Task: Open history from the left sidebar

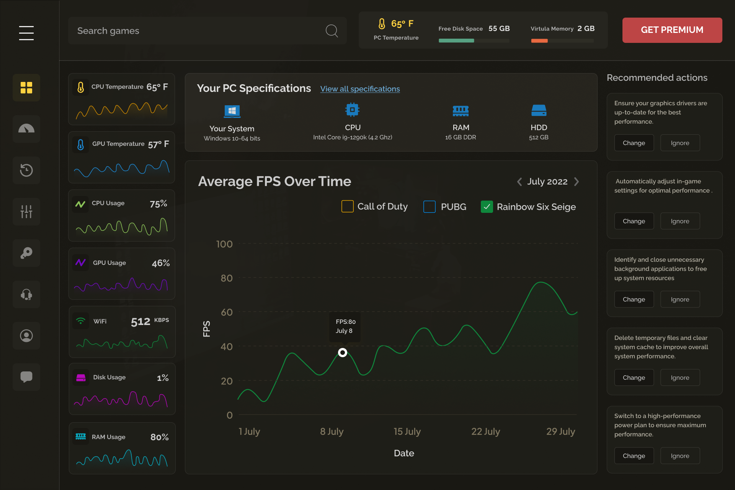Action: [26, 170]
